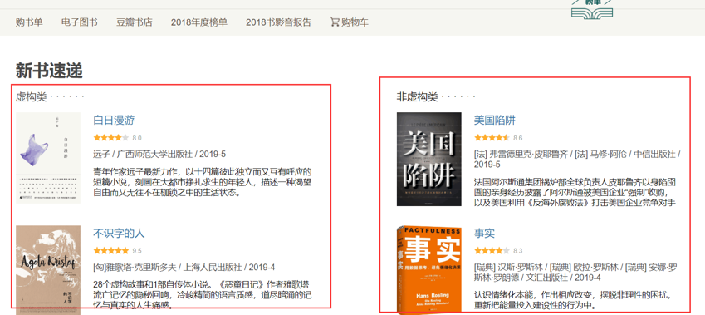The height and width of the screenshot is (315, 705).
Task: Click the 虚构类 category heading
Action: point(31,96)
